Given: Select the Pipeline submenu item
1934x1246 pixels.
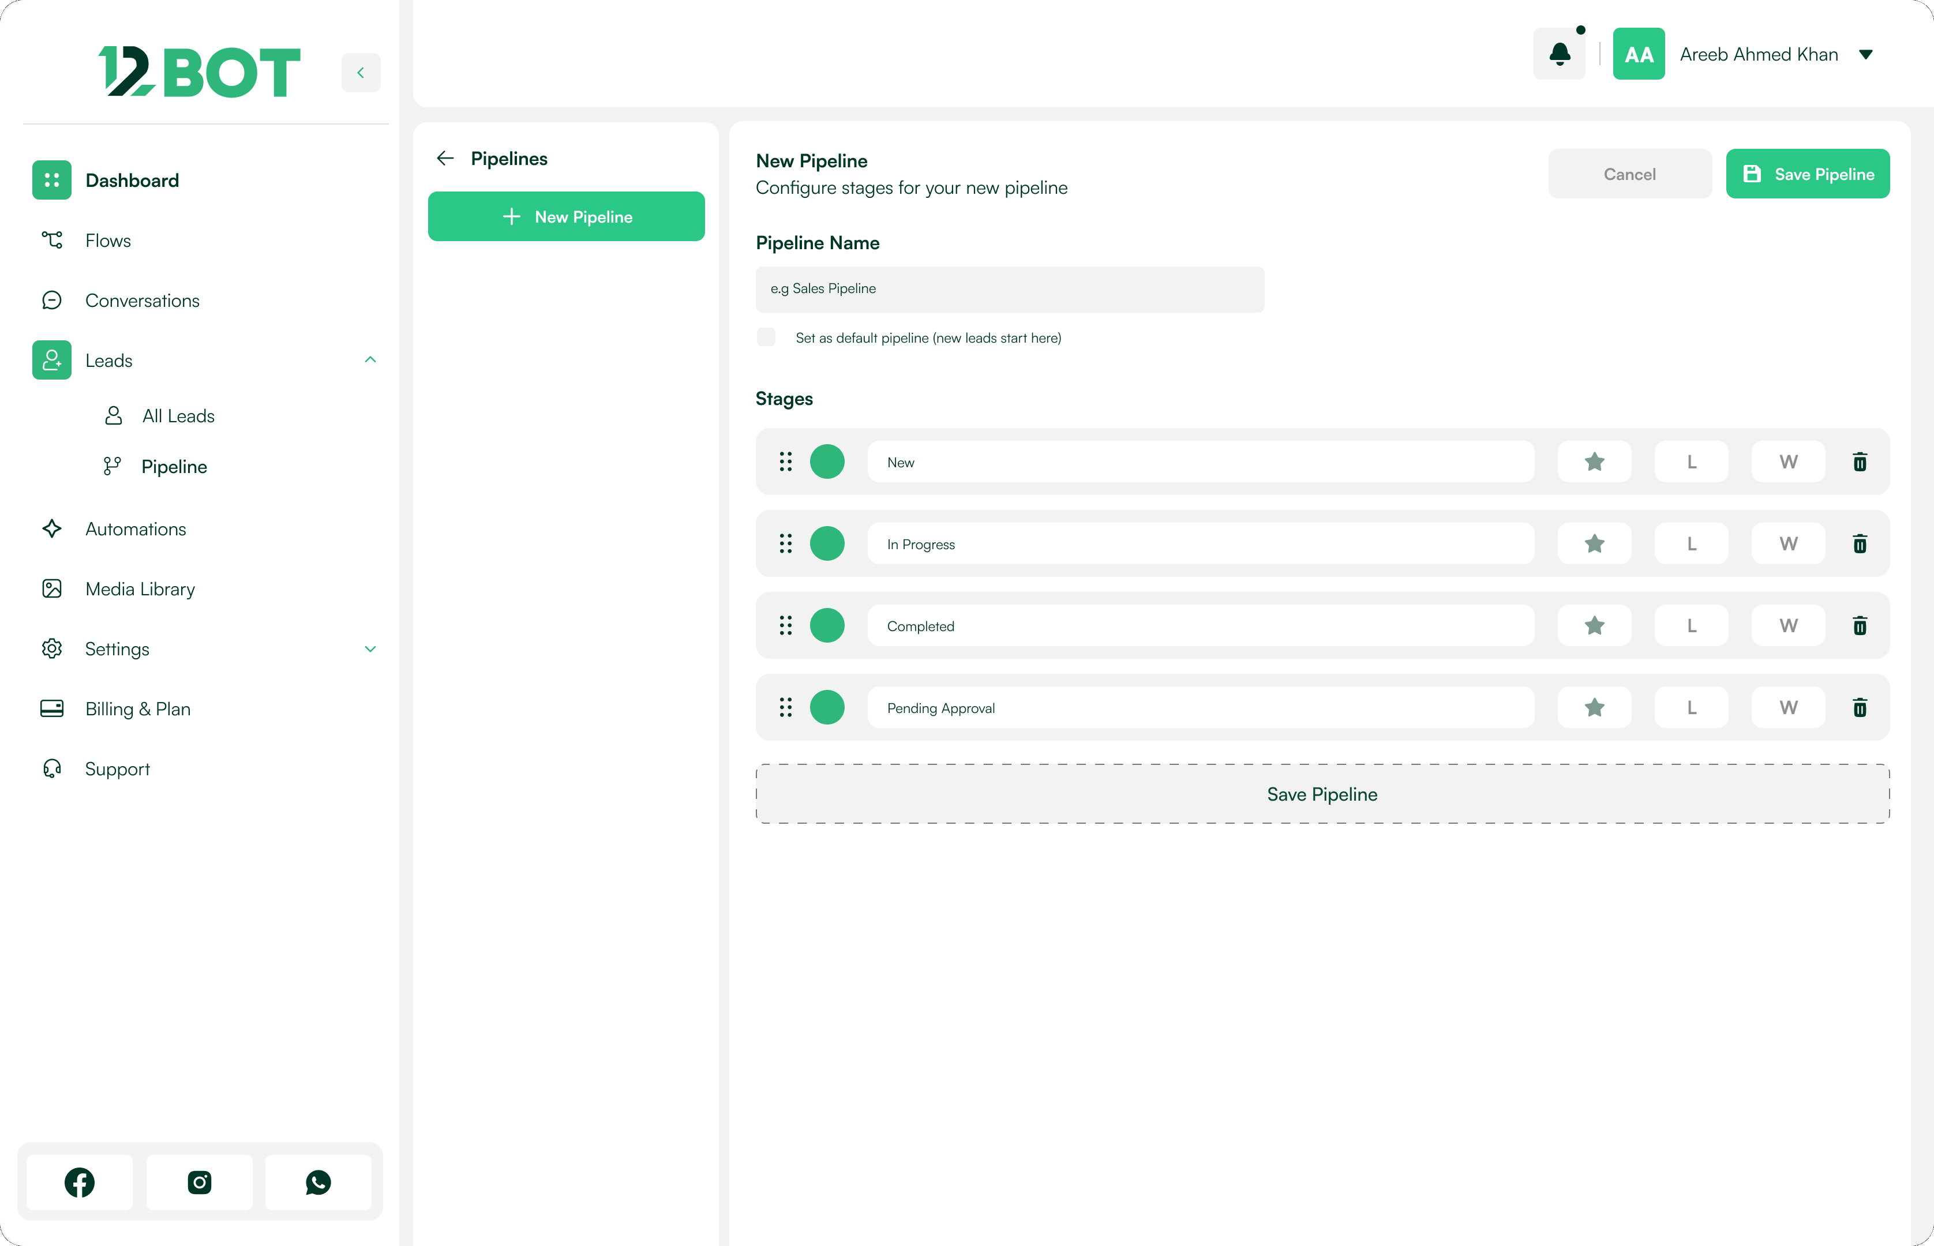Looking at the screenshot, I should (x=155, y=467).
